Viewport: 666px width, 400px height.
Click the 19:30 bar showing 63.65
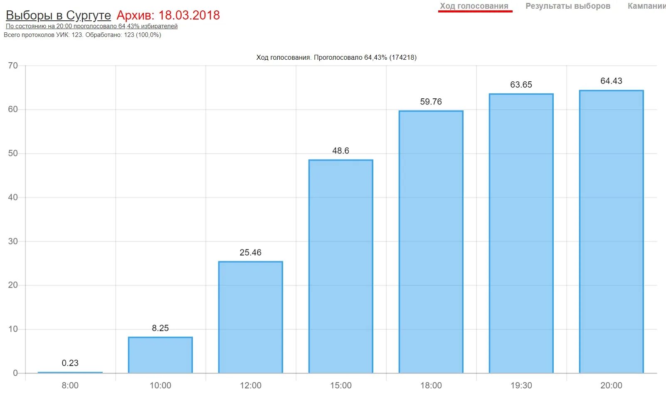coord(521,232)
